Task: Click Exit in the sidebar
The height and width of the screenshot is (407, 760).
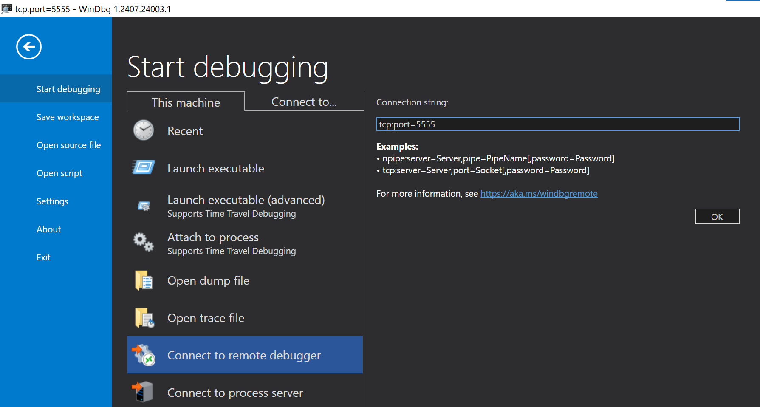Action: tap(43, 257)
